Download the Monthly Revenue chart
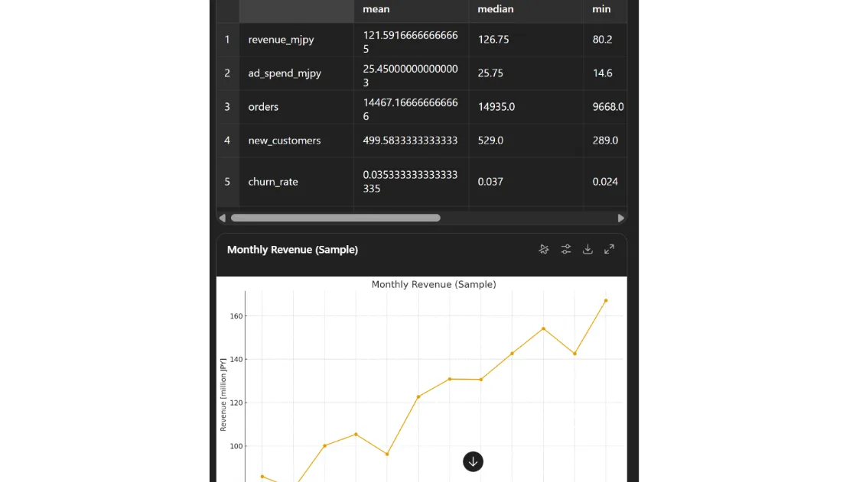Screen dimensions: 856x482 [x=587, y=249]
